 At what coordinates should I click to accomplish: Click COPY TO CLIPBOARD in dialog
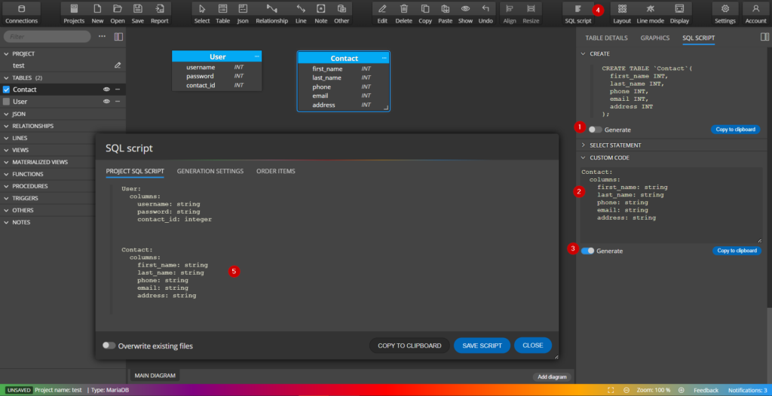point(409,346)
